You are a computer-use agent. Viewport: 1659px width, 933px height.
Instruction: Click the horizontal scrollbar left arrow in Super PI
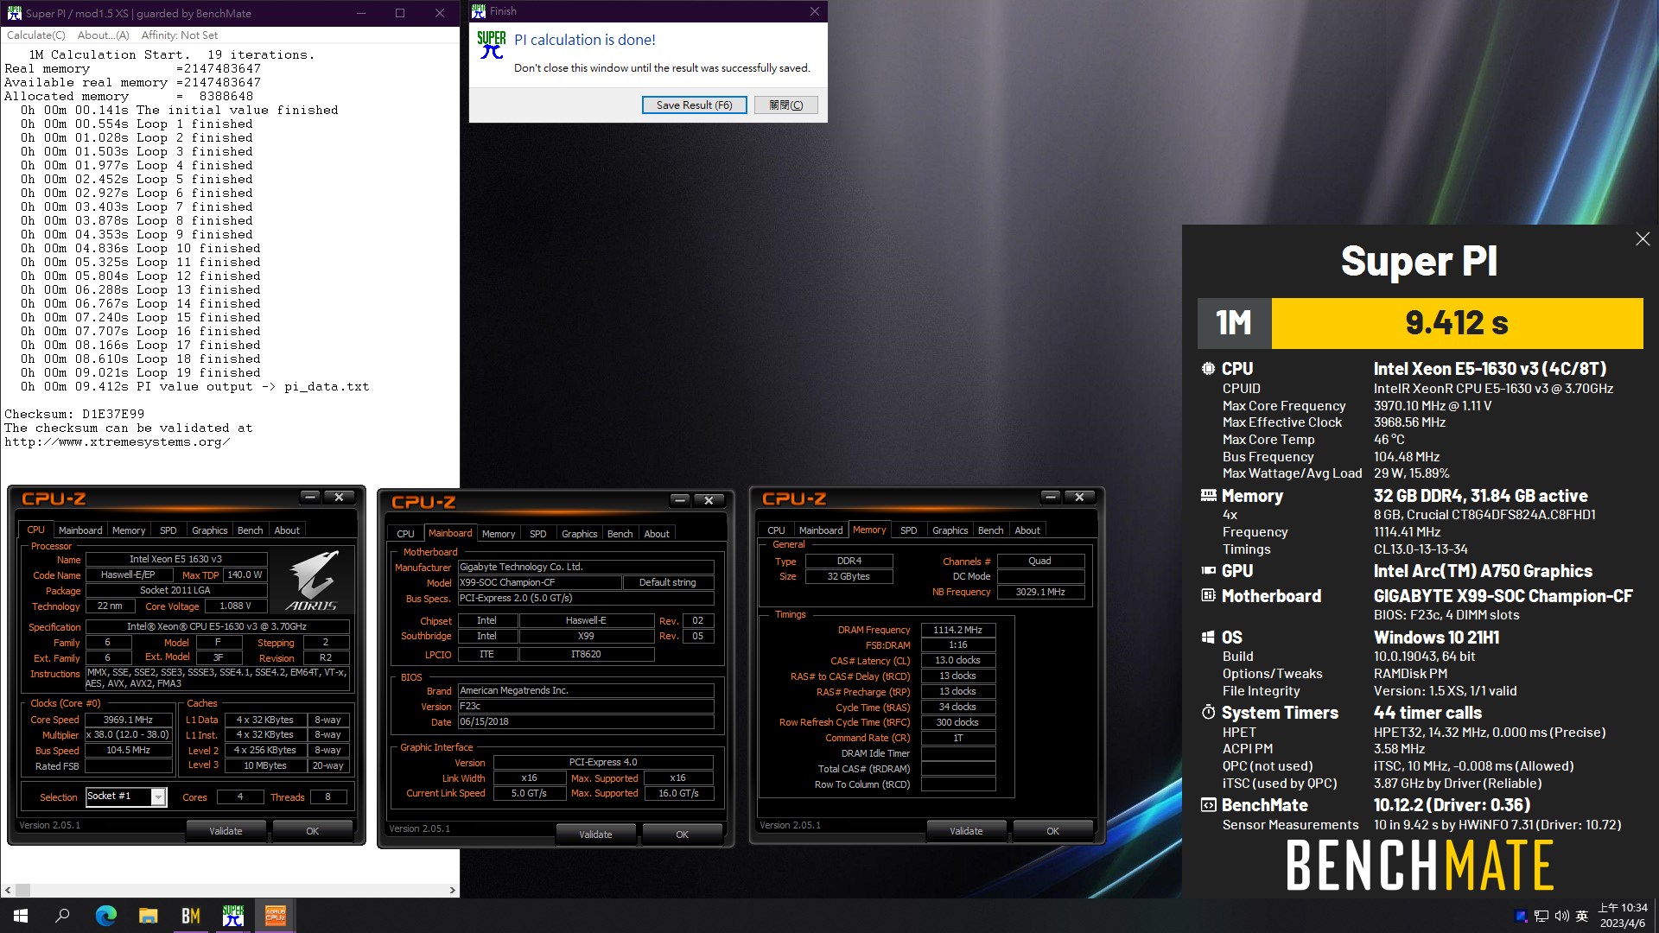coord(8,890)
